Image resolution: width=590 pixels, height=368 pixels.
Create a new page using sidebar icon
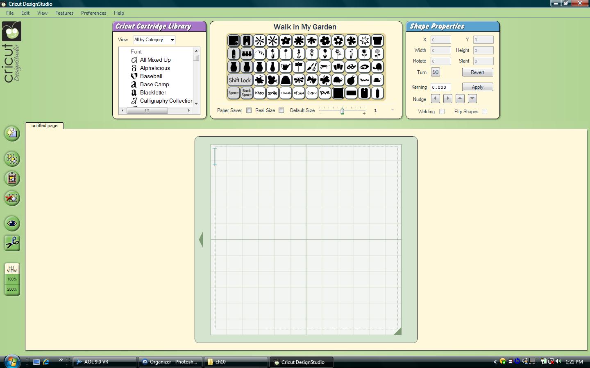(x=12, y=133)
